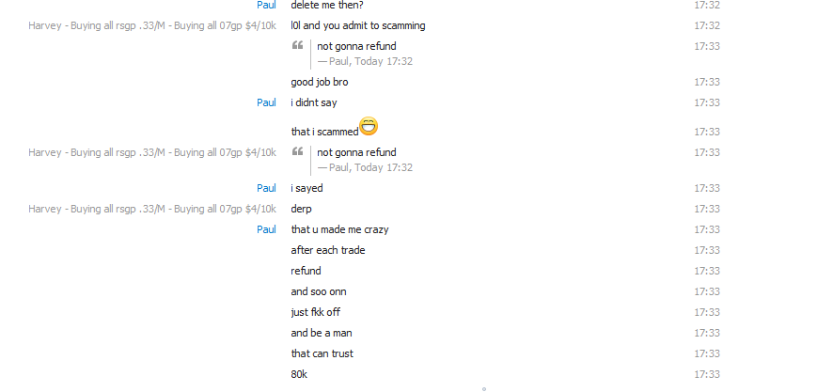Image resolution: width=817 pixels, height=392 pixels.
Task: Click the 'after each trade' message
Action: tap(328, 250)
